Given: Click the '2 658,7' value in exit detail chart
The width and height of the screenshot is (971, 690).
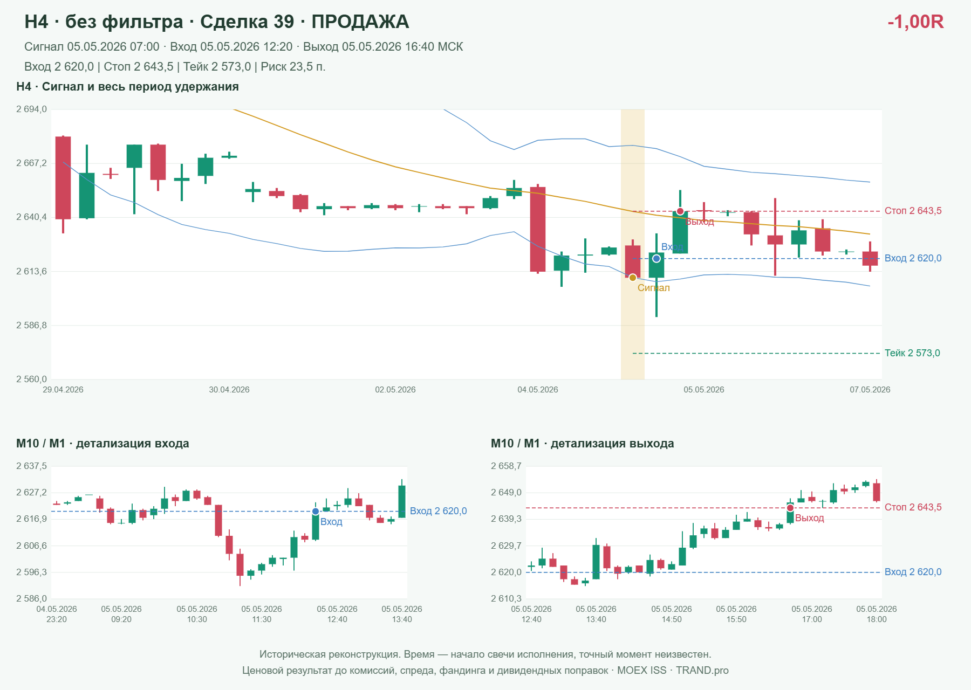Looking at the screenshot, I should point(506,466).
